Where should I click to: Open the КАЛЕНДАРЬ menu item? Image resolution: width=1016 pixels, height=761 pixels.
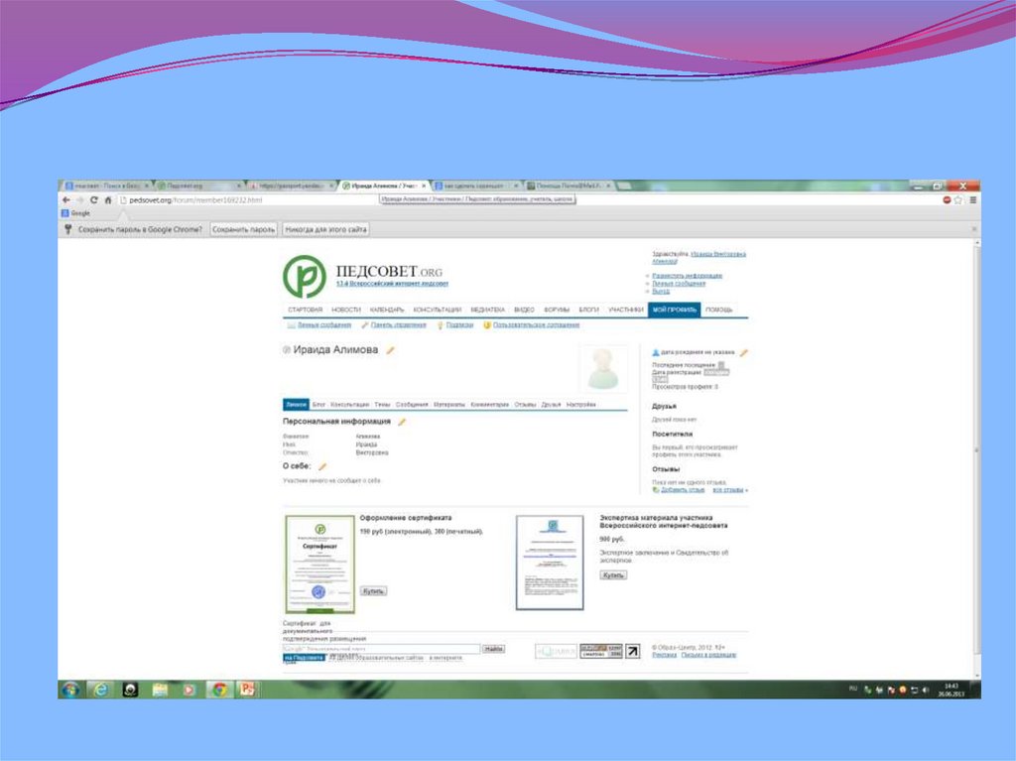(x=387, y=310)
